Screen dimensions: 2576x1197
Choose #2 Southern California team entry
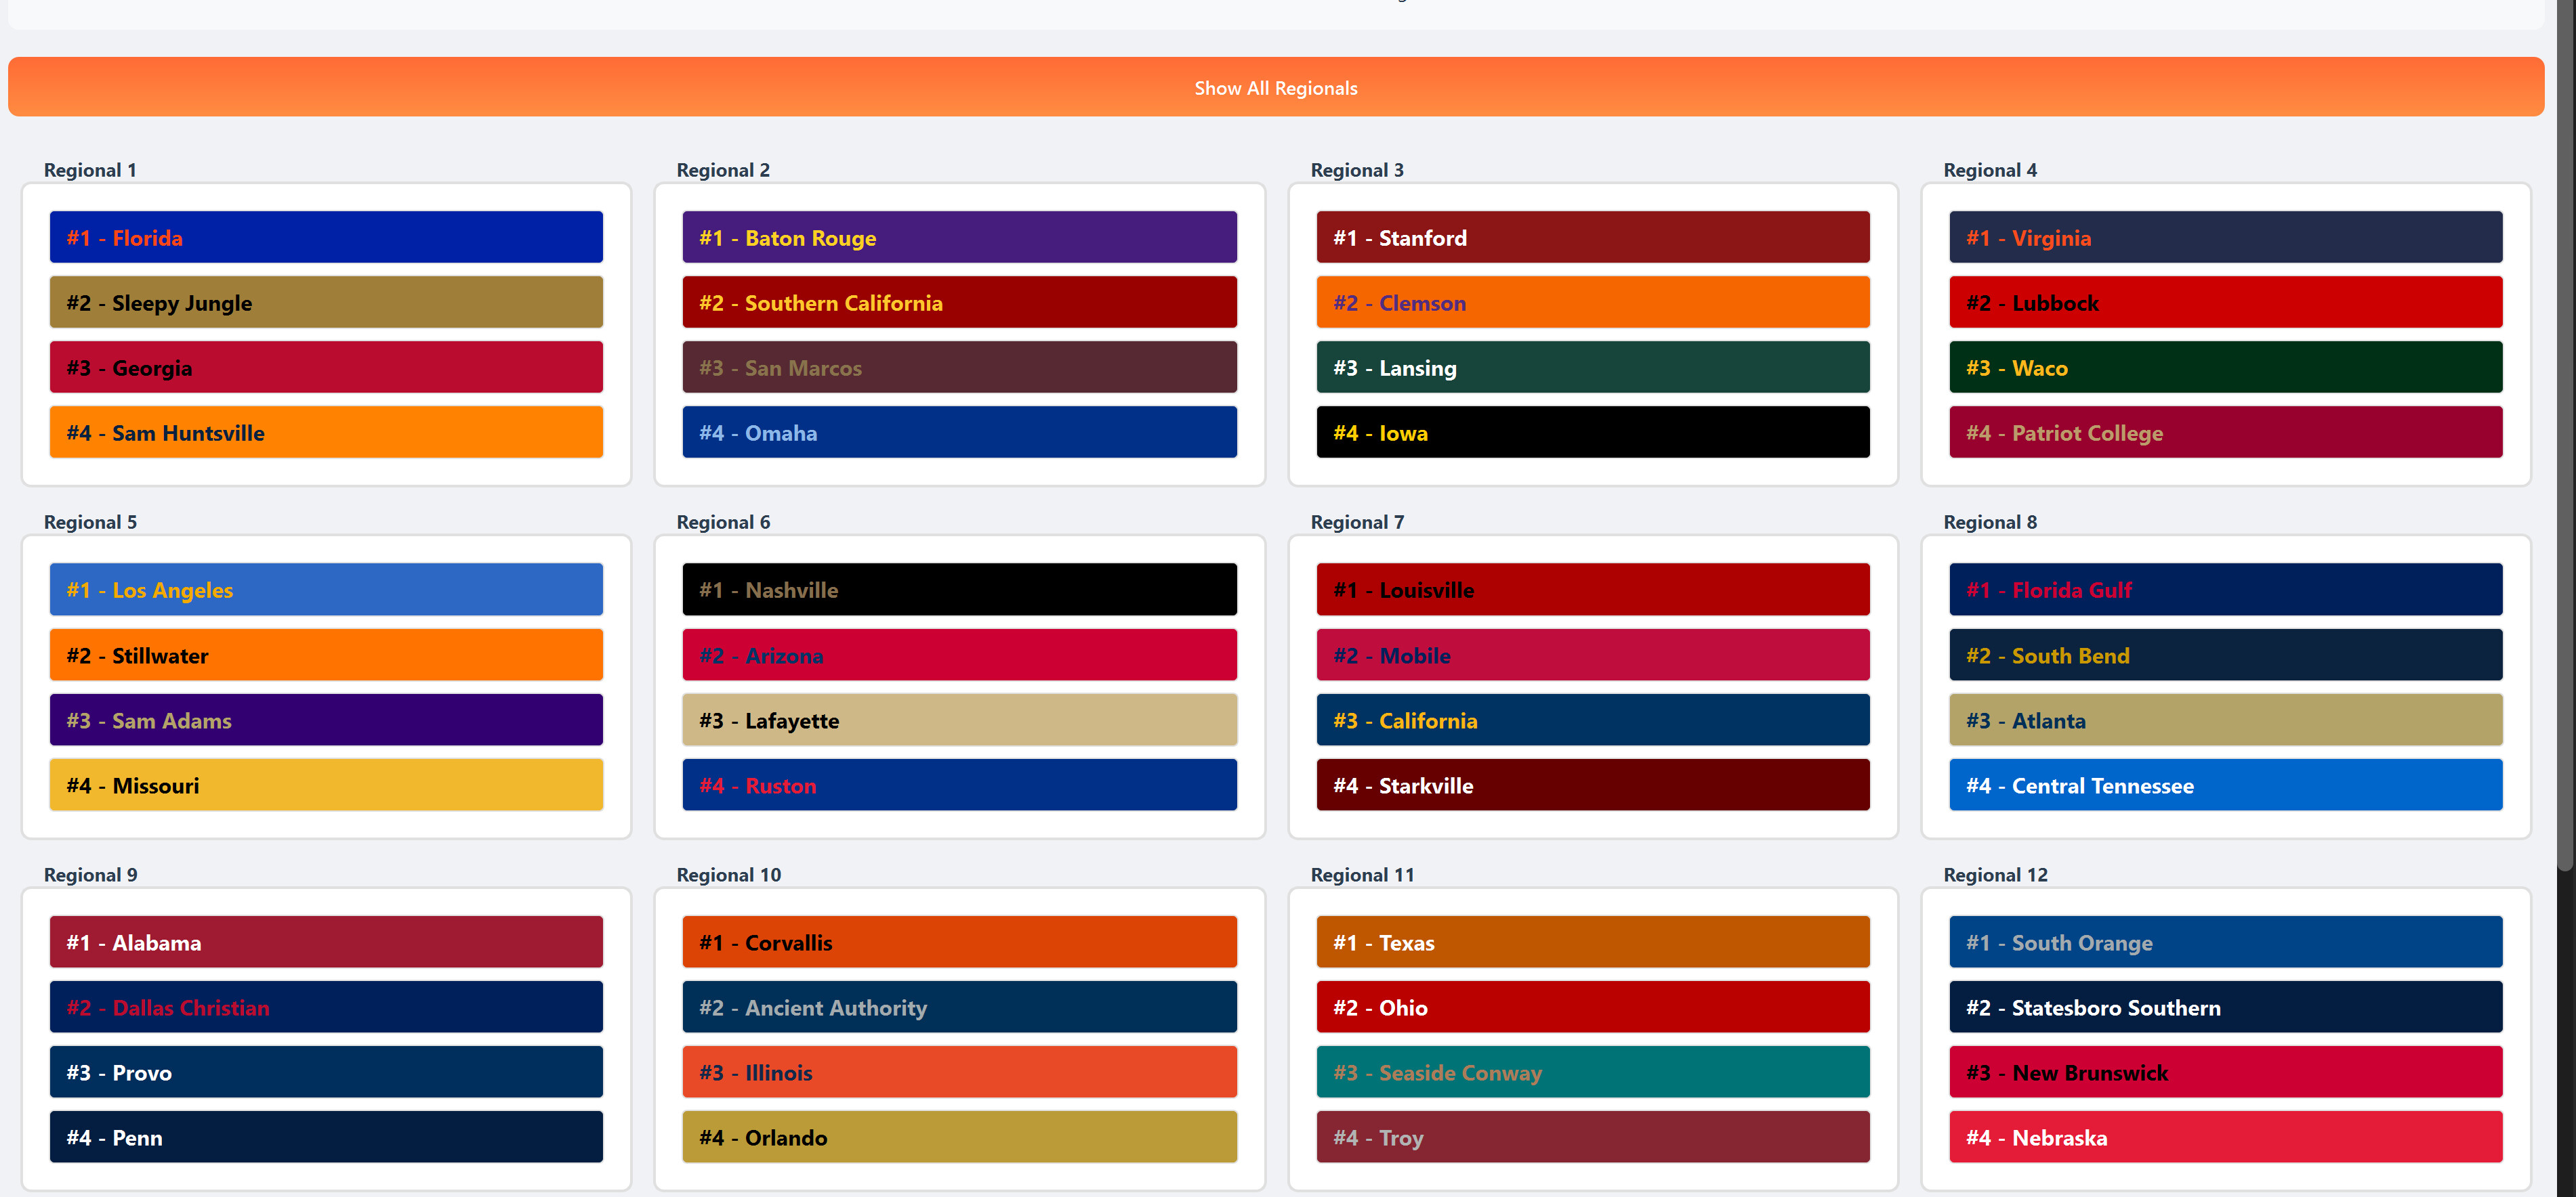(x=959, y=303)
